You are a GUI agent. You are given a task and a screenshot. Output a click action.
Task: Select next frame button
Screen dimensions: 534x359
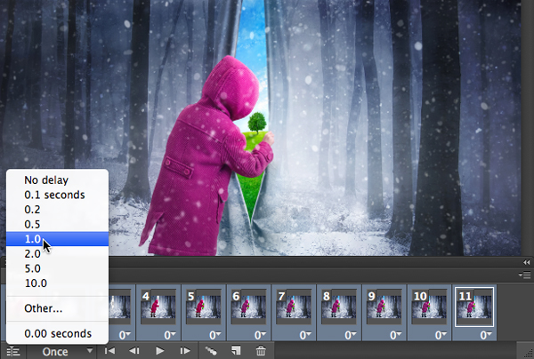click(185, 350)
